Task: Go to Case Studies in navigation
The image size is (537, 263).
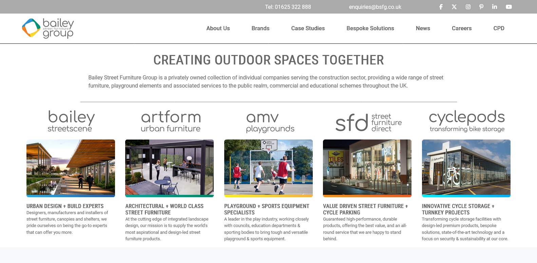Action: [x=308, y=29]
